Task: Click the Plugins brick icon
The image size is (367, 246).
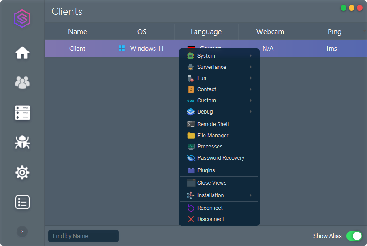Action: 191,170
